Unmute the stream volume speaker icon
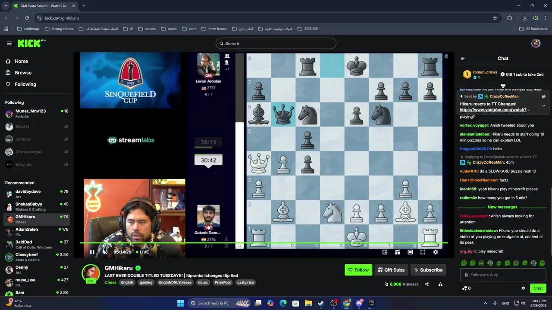Screen dimensions: 552x310 point(105,252)
